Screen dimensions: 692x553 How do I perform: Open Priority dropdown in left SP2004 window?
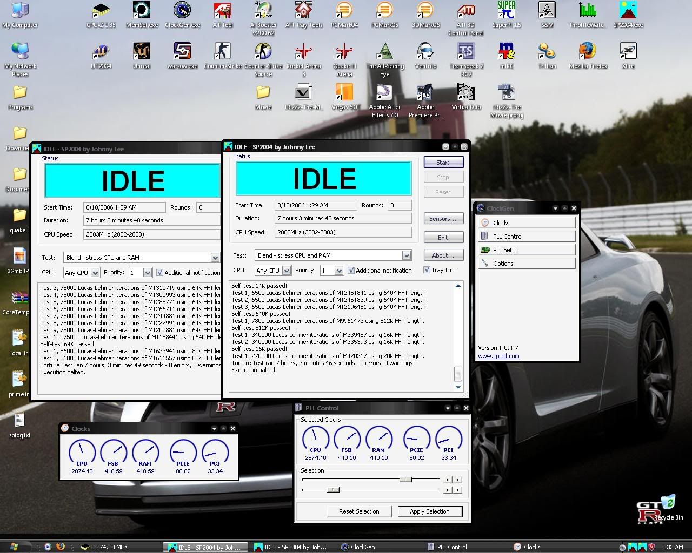click(148, 272)
